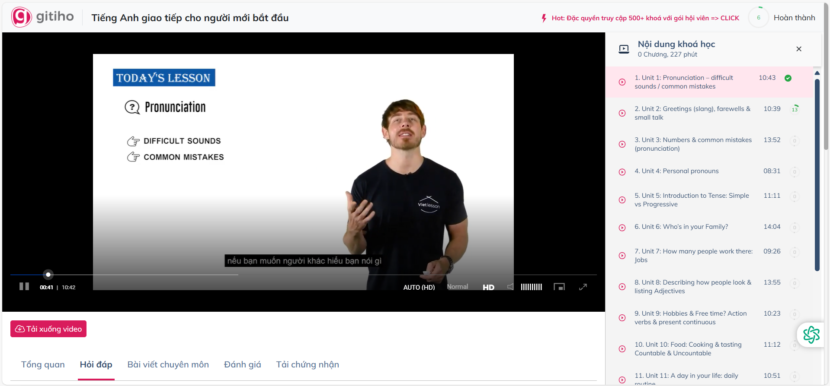Toggle Unit 3 progress circle

pyautogui.click(x=795, y=141)
